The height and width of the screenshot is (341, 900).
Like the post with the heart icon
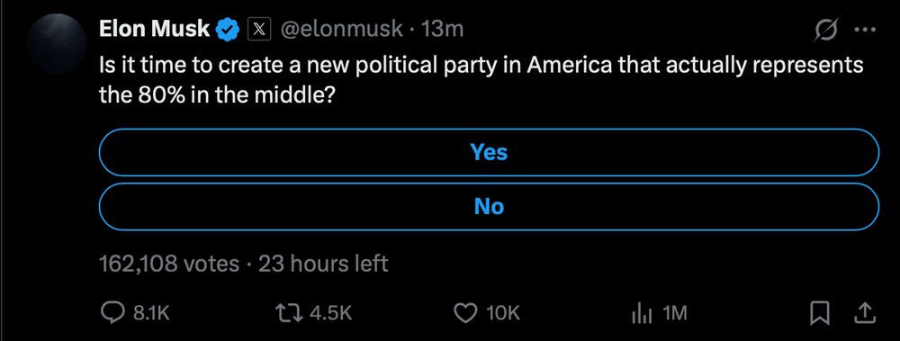click(465, 313)
